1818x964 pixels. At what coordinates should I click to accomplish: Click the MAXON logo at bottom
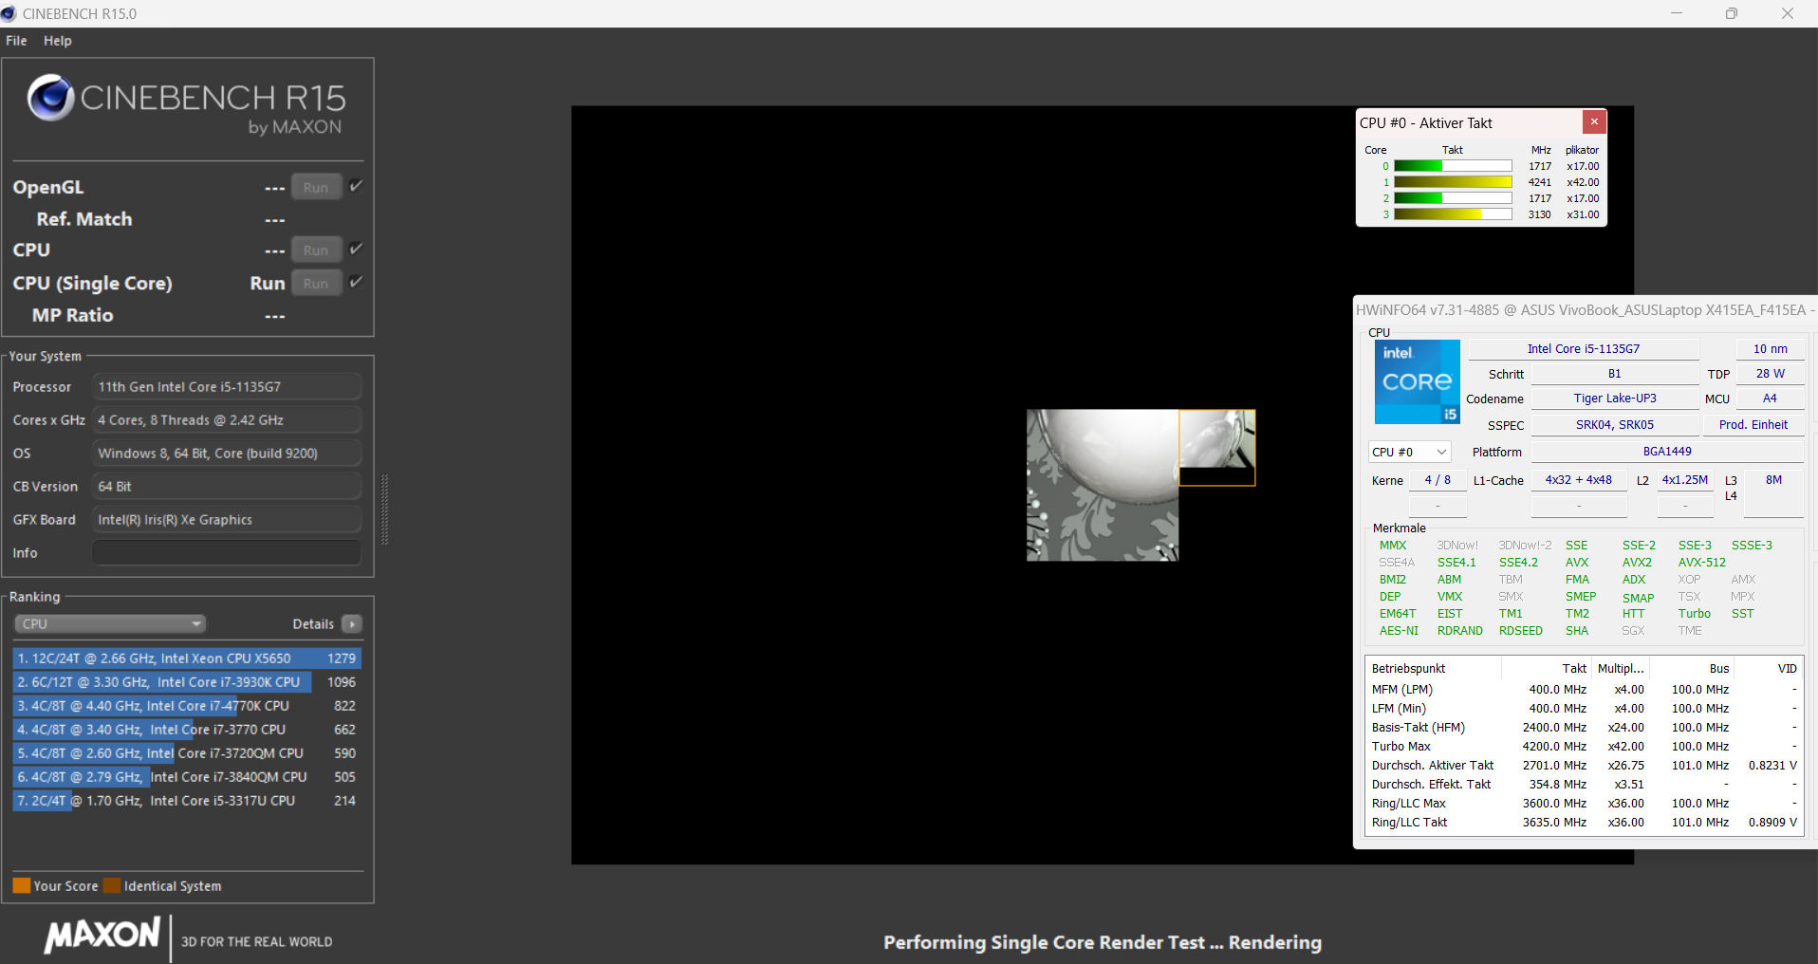pos(102,935)
